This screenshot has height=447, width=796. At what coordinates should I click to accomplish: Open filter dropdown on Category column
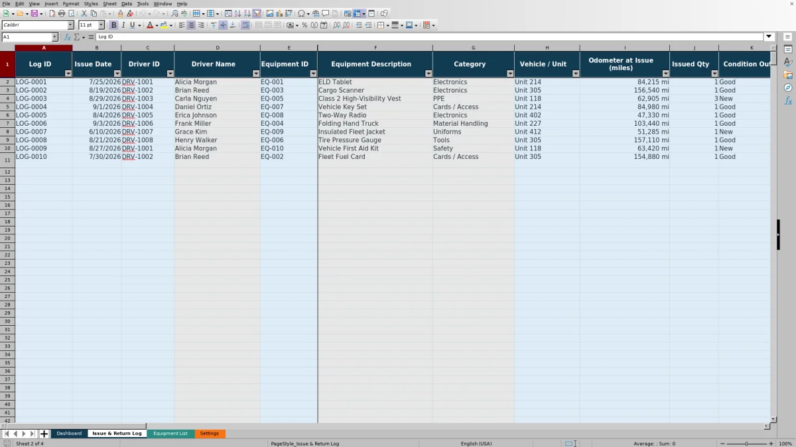coord(510,74)
